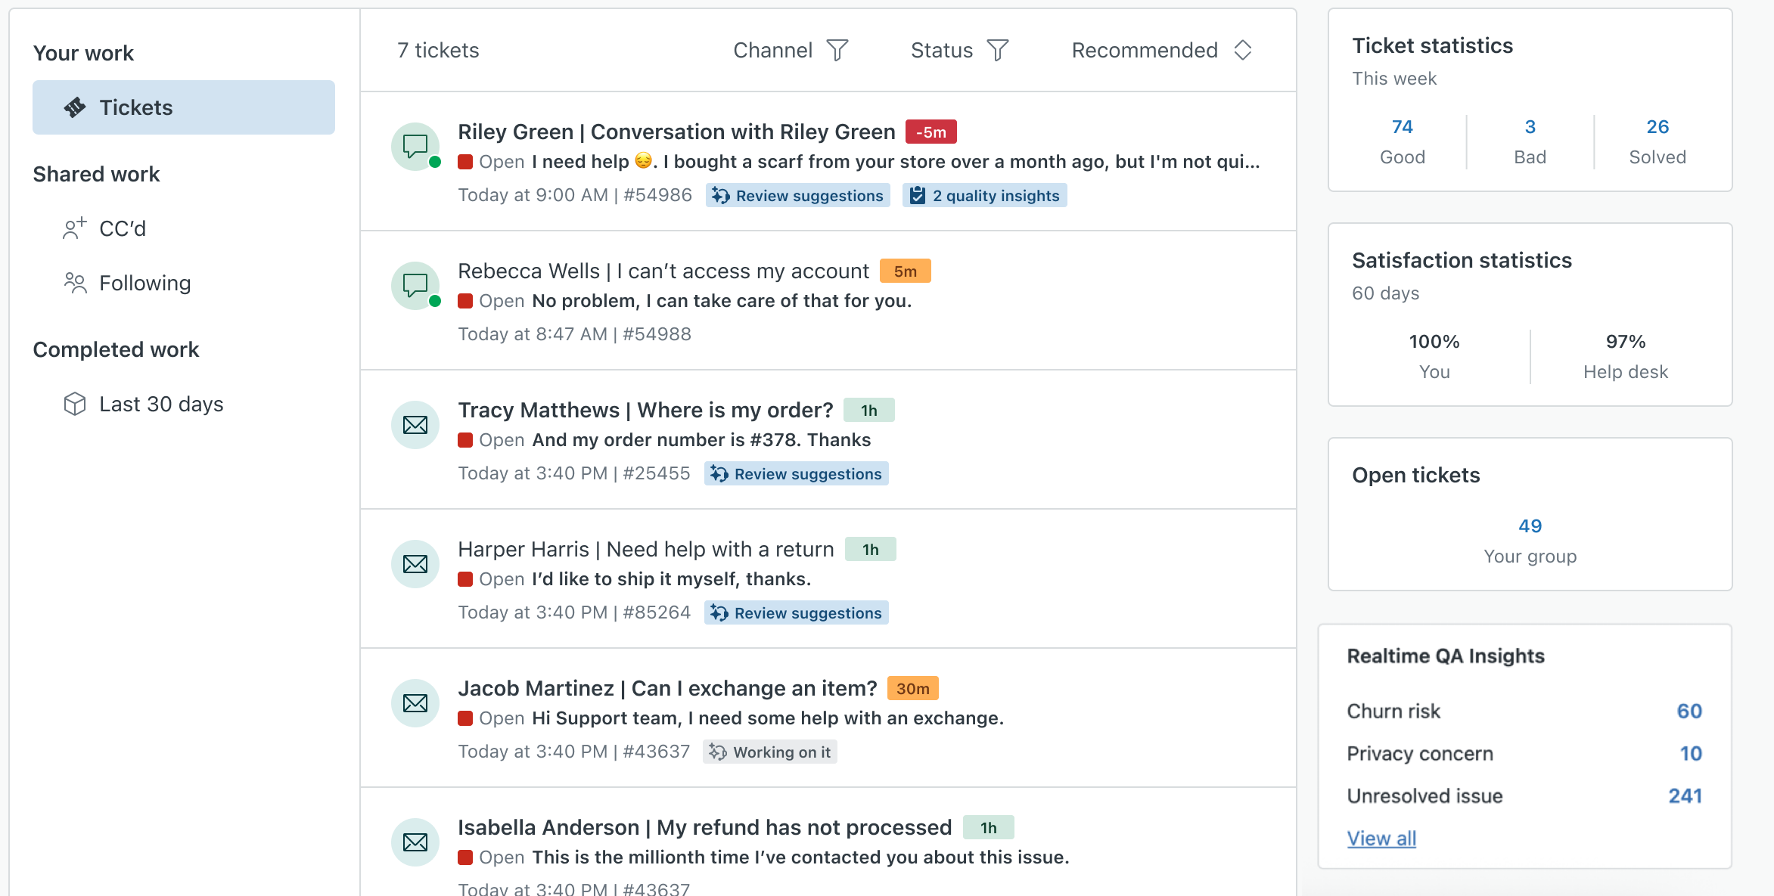Click Review suggestions on Tracy Matthews' ticket
Image resolution: width=1774 pixels, height=896 pixels.
pos(797,474)
